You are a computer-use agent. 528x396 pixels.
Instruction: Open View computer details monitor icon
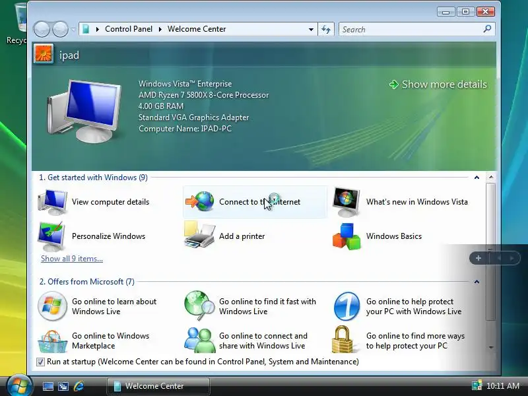(x=53, y=202)
